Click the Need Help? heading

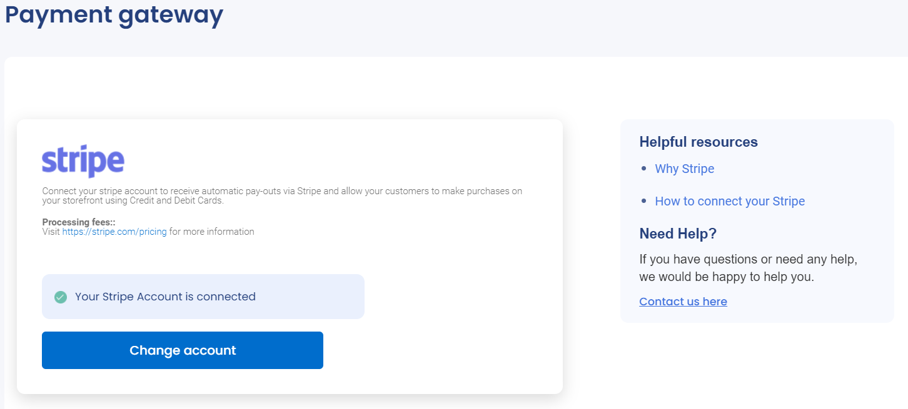(677, 234)
